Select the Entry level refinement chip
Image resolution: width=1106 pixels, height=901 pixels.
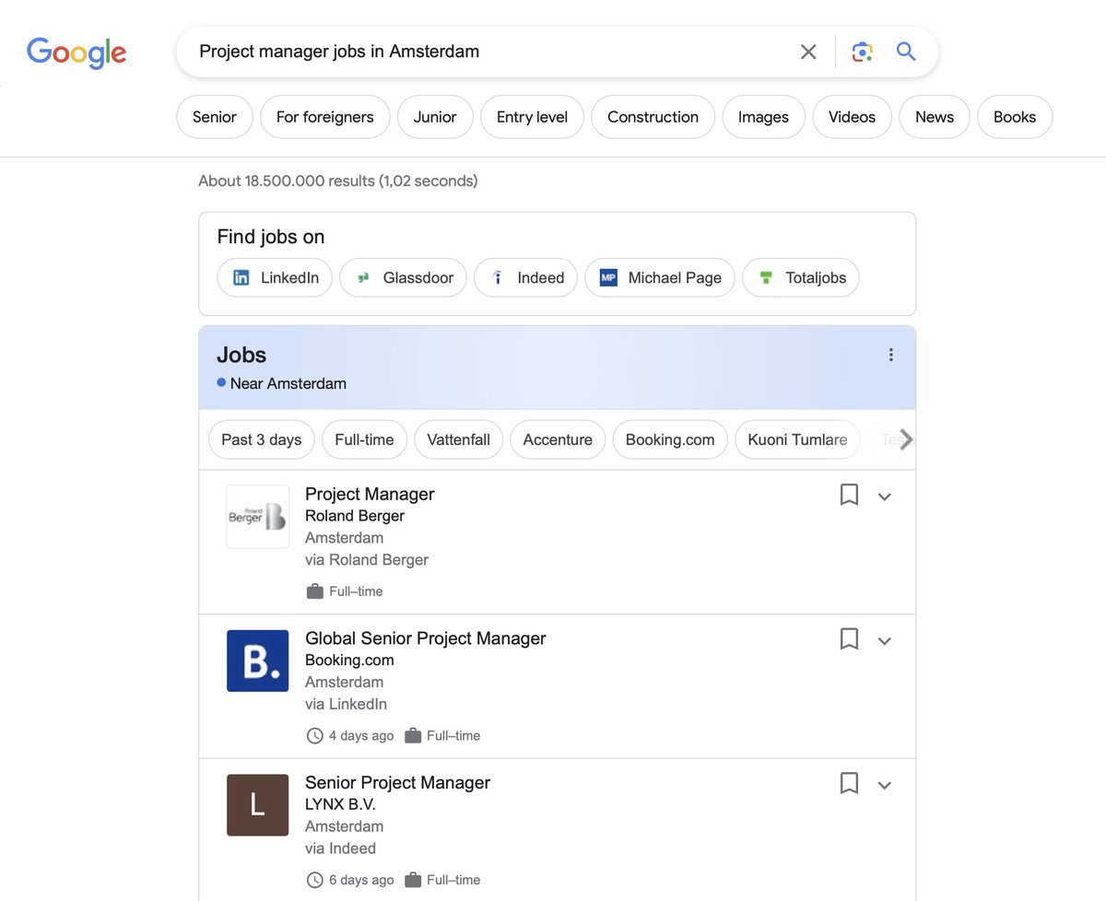click(x=532, y=117)
